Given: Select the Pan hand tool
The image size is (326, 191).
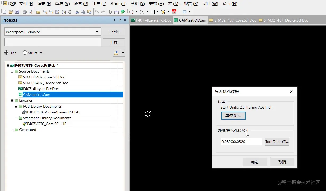Looking at the screenshot, I should pos(70,12).
